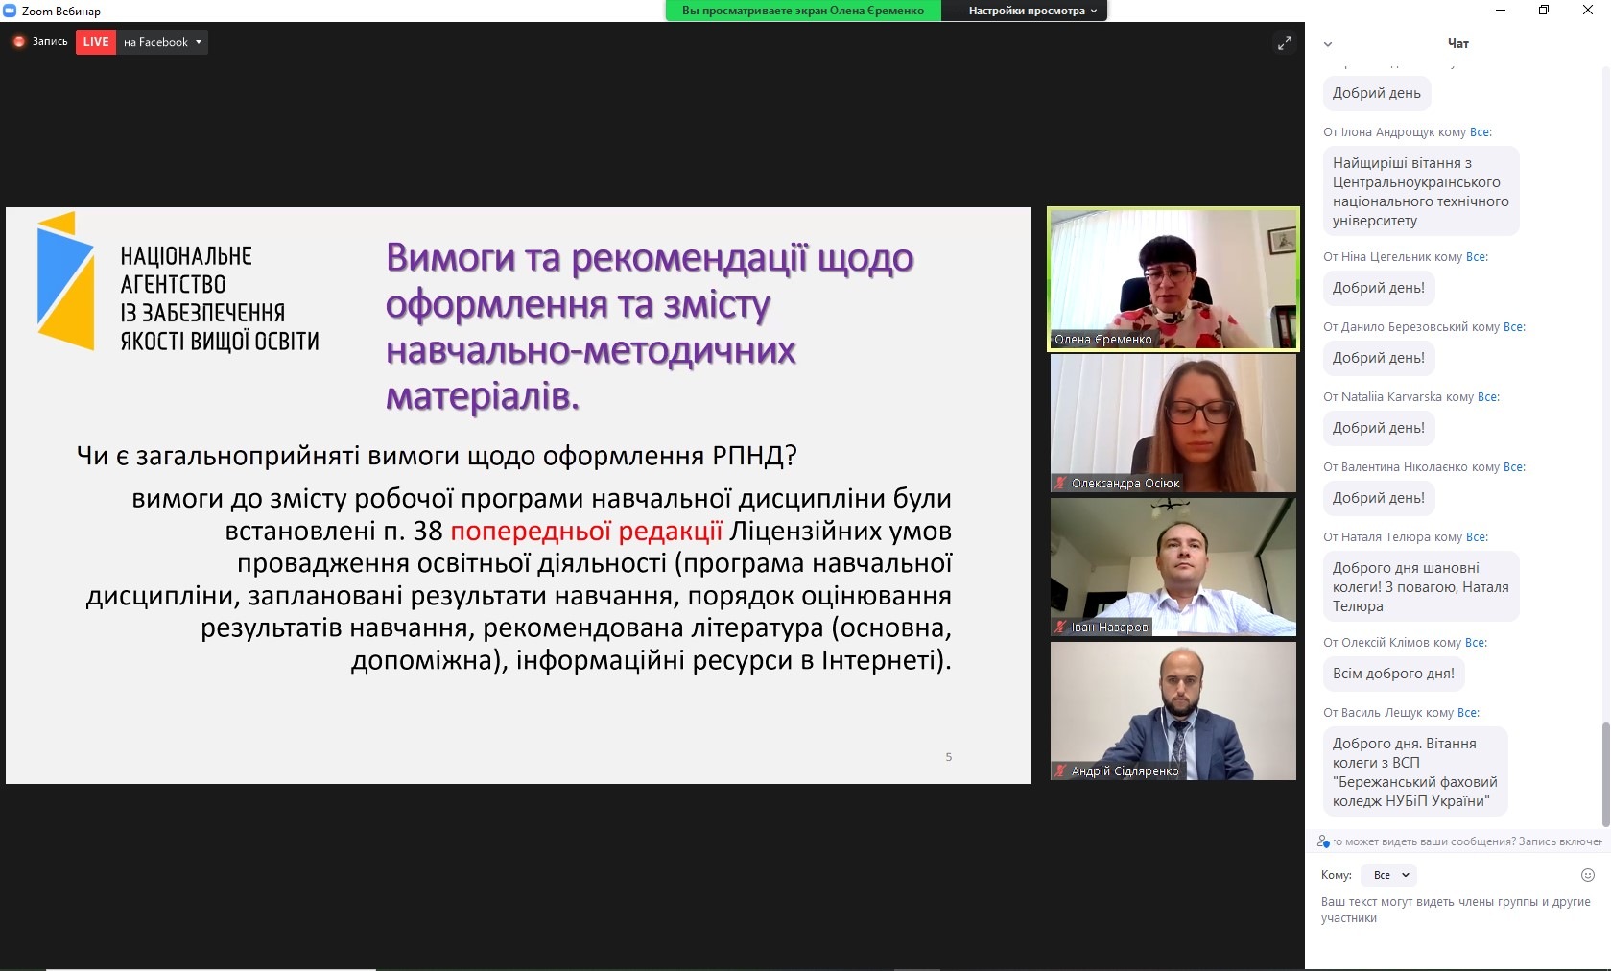Click 'Все:' in Олексій Клімов's message header
This screenshot has height=971, width=1611.
[x=1476, y=643]
